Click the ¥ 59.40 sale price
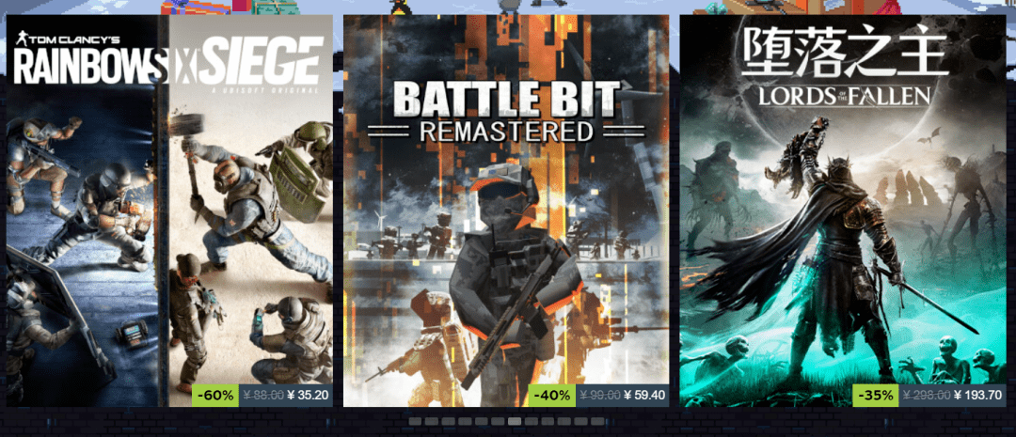1016x437 pixels. [x=644, y=395]
